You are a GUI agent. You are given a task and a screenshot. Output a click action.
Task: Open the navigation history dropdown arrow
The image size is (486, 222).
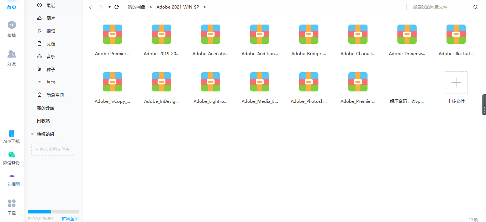tap(110, 7)
